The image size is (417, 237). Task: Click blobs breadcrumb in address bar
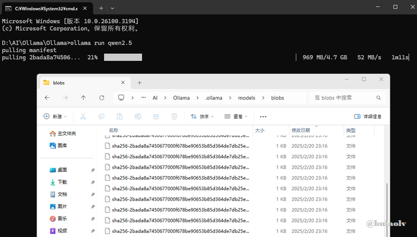point(277,98)
